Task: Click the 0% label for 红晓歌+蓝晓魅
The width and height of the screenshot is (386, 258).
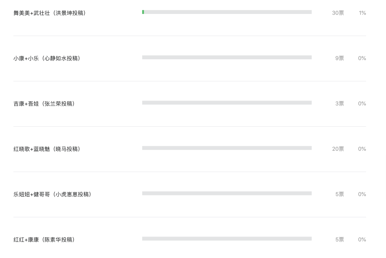Action: click(362, 149)
